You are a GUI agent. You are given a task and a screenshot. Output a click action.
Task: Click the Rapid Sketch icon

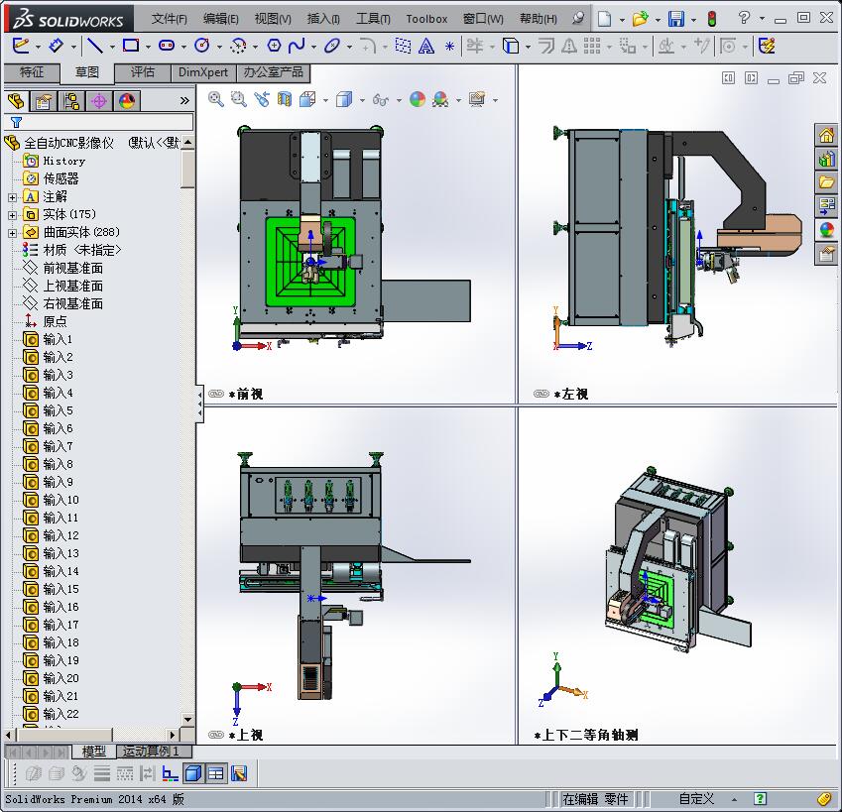tap(767, 46)
